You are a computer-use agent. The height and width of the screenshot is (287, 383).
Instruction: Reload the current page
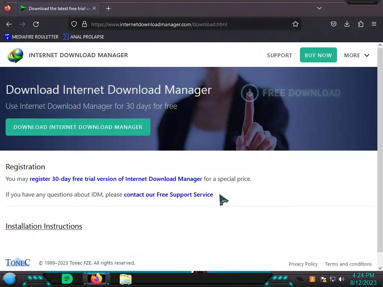click(x=36, y=24)
